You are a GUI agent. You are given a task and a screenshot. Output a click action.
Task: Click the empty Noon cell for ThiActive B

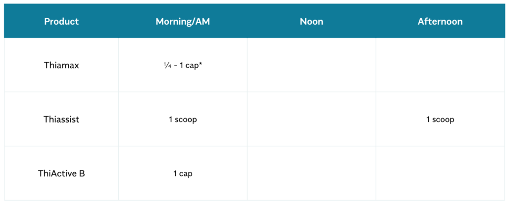click(311, 174)
